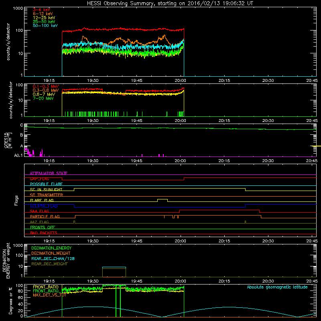Select the FRONTS_OFF flag label
321x321 pixels.
[43, 228]
